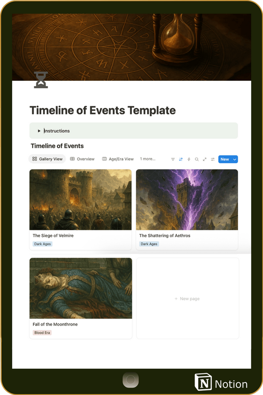Open the New button dropdown chevron

pos(235,159)
